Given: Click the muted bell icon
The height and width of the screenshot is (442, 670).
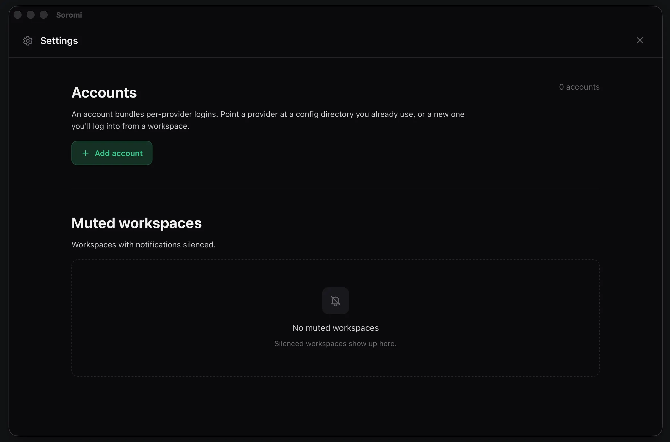Looking at the screenshot, I should point(335,301).
